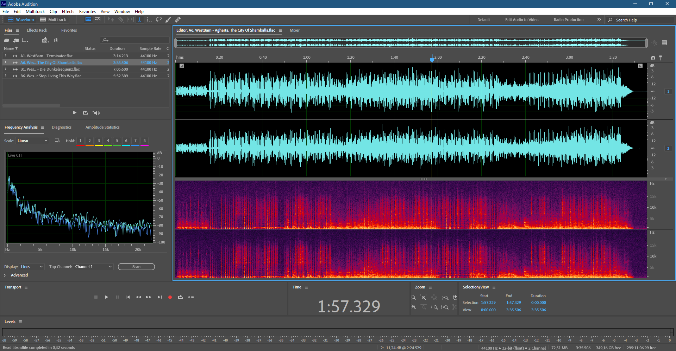The width and height of the screenshot is (676, 351).
Task: Click Zoom In (Time) icon
Action: coord(424,298)
